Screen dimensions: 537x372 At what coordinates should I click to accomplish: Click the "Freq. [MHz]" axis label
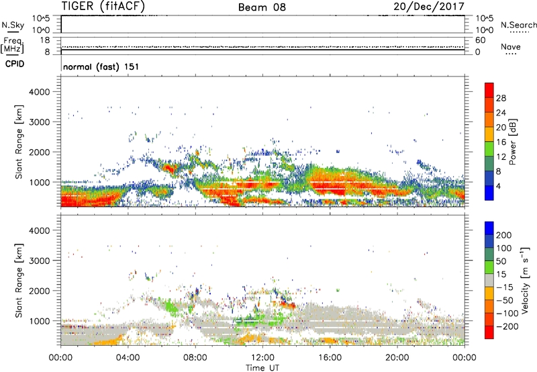12,45
